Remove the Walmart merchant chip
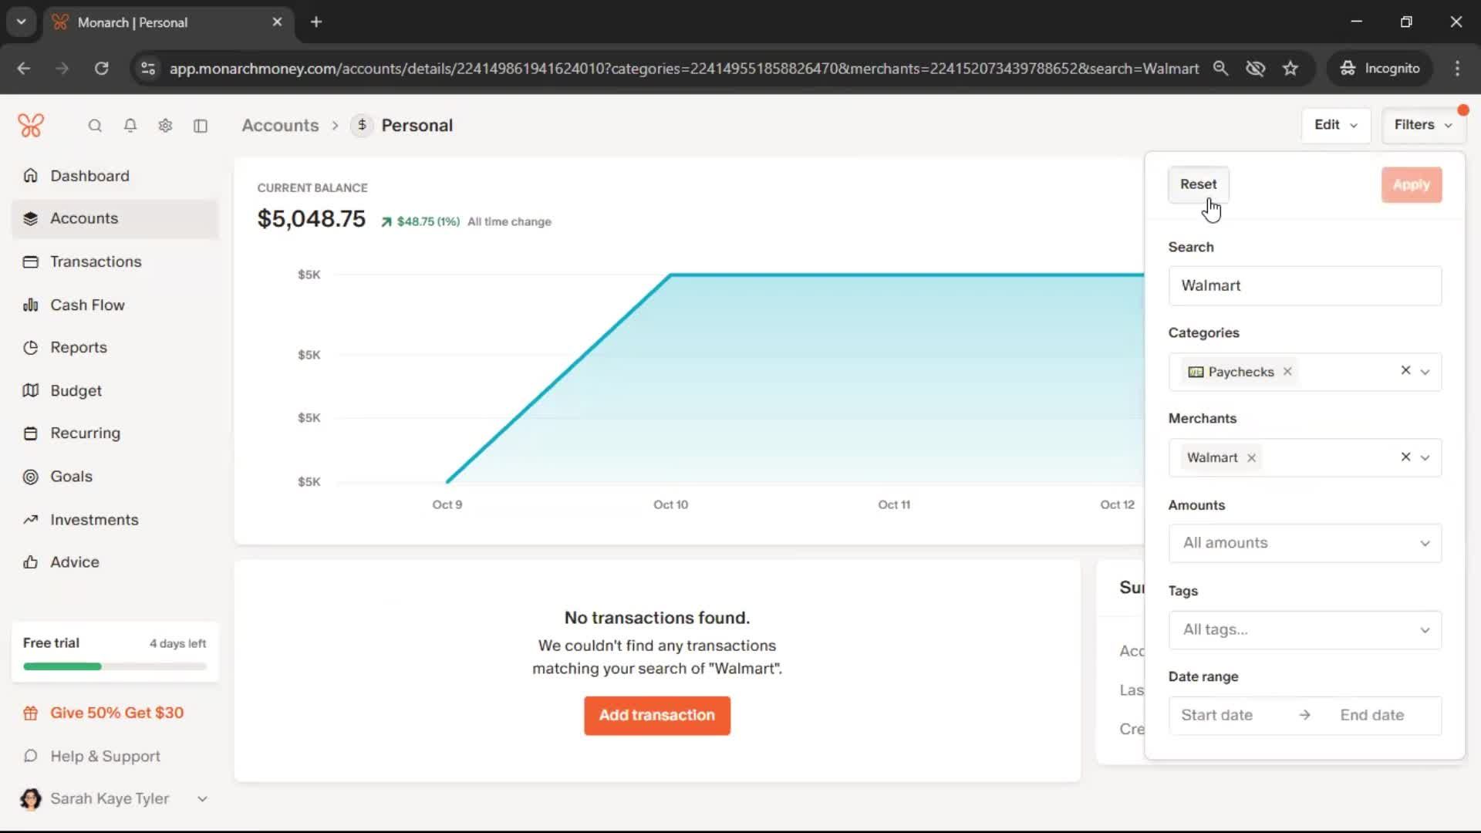1481x833 pixels. point(1251,458)
